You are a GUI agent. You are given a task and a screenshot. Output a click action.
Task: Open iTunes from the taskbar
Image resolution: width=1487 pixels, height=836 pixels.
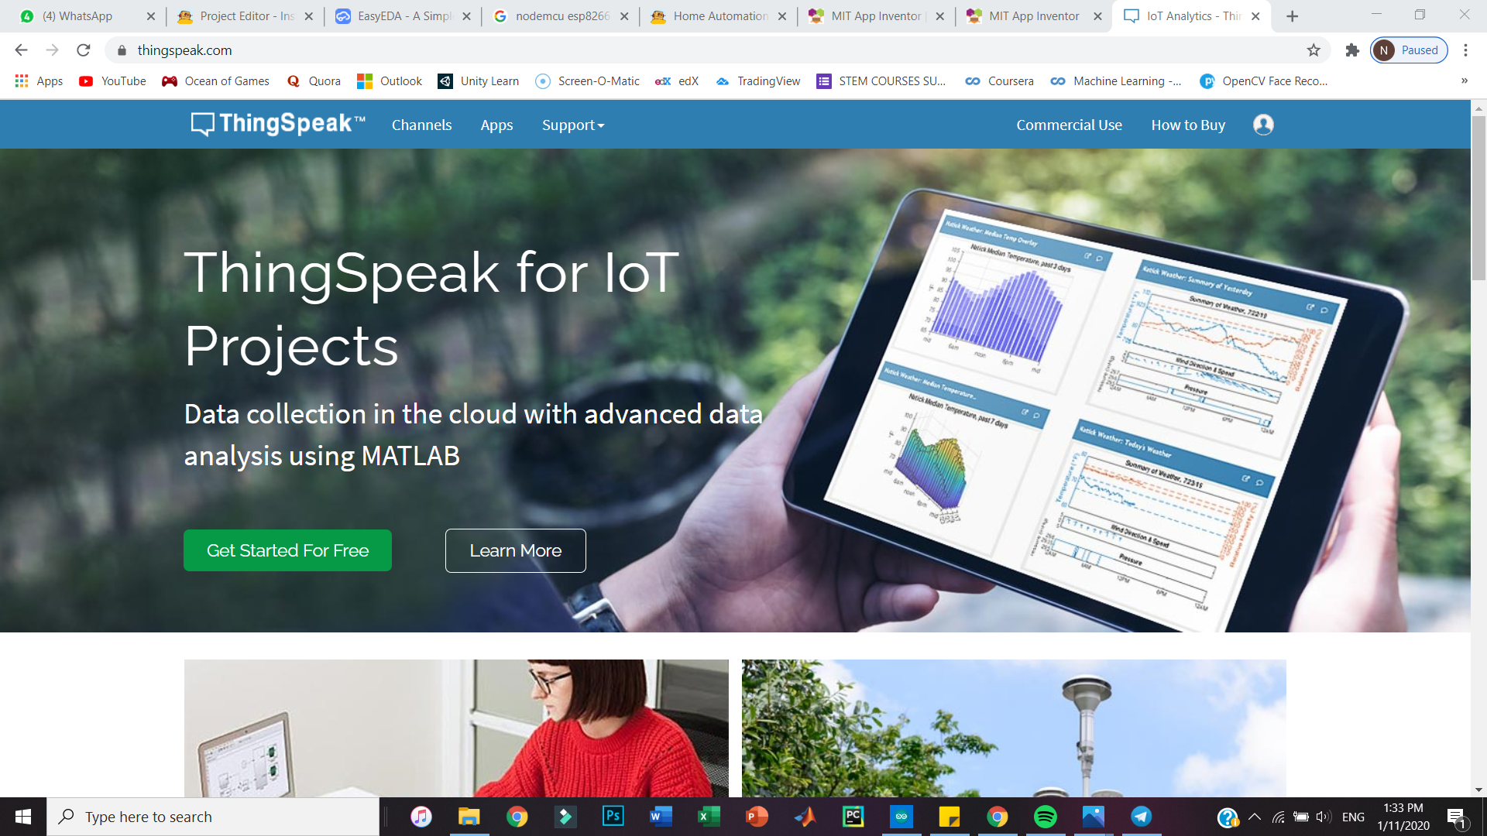421,817
